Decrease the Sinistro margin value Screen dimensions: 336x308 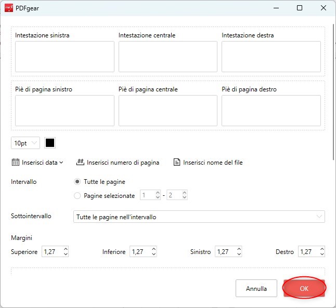click(x=239, y=254)
